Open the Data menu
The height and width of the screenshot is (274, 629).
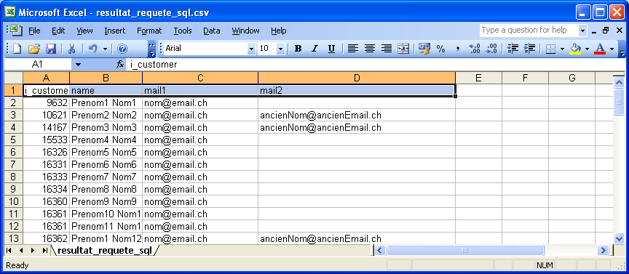coord(211,31)
